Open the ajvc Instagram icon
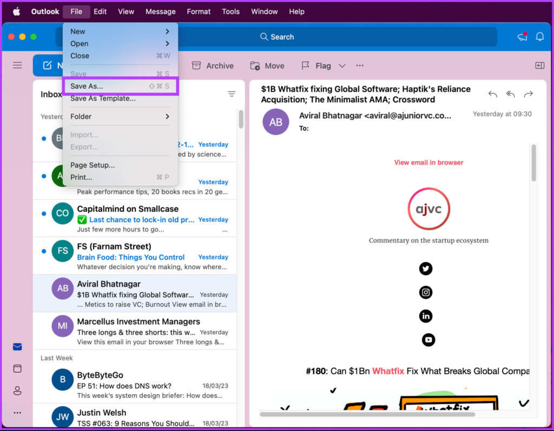The height and width of the screenshot is (431, 554). [x=425, y=293]
